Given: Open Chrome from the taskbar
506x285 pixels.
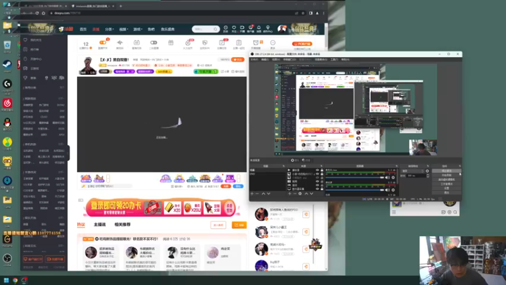Looking at the screenshot, I should [15, 280].
